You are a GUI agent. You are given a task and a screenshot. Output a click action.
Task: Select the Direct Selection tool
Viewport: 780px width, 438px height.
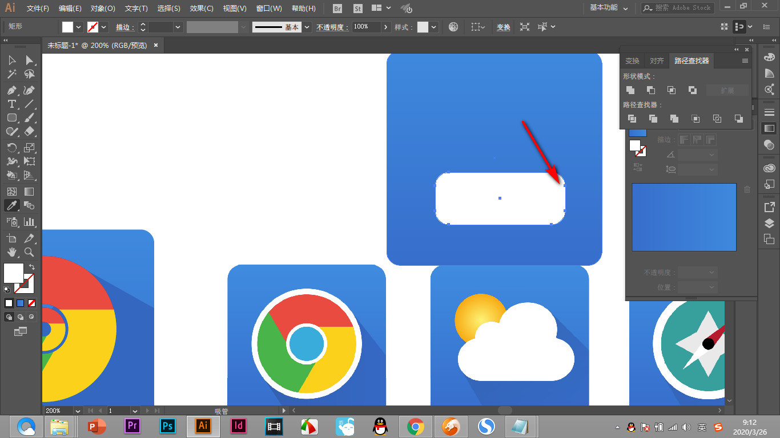29,60
